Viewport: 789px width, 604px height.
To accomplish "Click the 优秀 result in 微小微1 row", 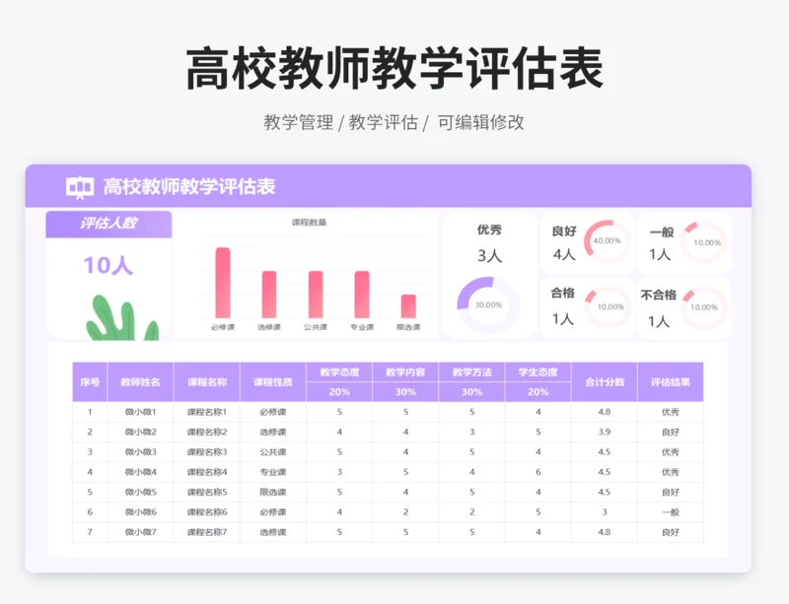I will click(671, 412).
